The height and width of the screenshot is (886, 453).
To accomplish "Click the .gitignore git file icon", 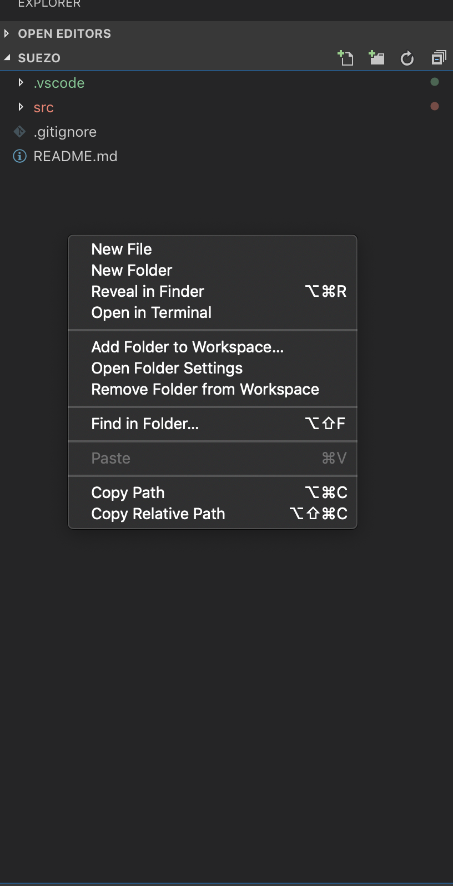I will tap(20, 132).
